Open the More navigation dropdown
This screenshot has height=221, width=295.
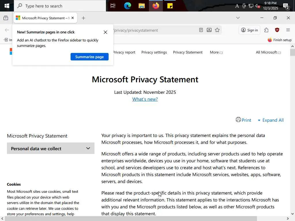pyautogui.click(x=216, y=52)
